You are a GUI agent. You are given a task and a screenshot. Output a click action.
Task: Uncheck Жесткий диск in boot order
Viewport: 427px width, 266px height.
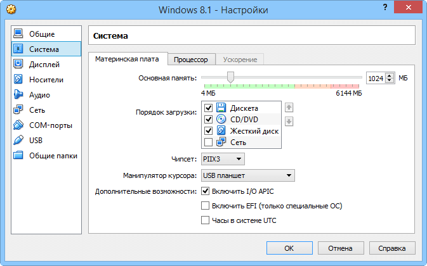[x=208, y=130]
